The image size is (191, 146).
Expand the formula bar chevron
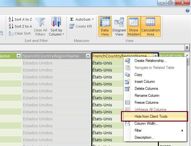(187, 47)
